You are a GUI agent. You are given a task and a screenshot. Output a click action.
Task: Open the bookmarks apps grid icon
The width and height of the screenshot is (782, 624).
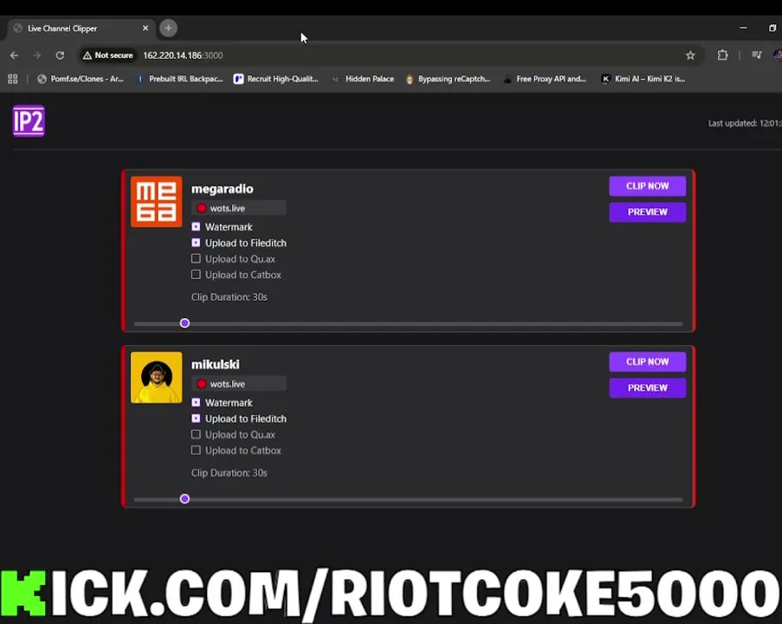click(x=13, y=79)
